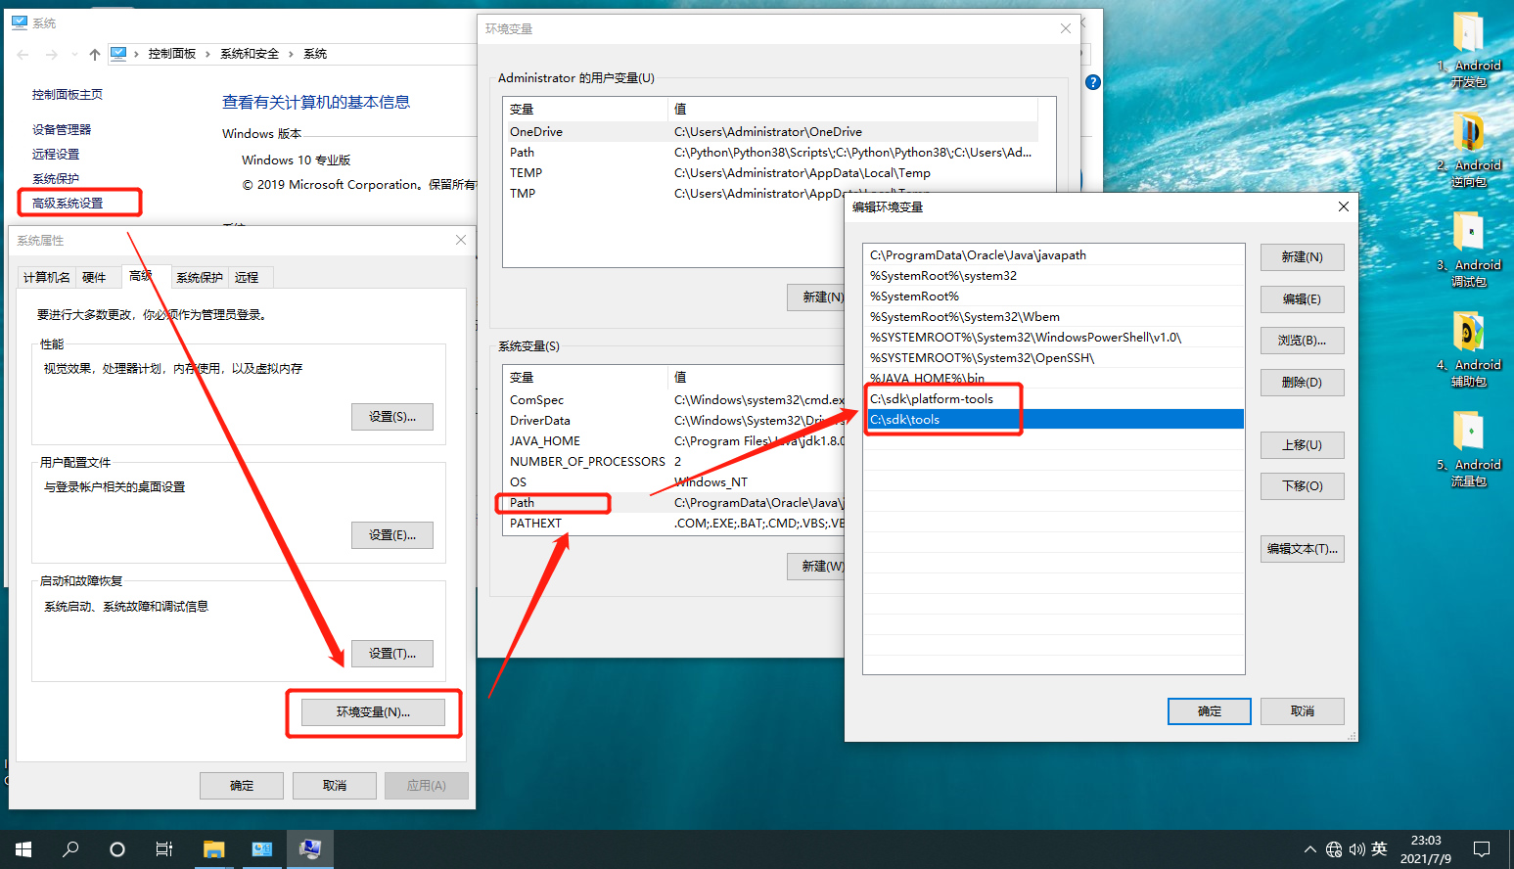Open the taskbar clock showing 23:03
The width and height of the screenshot is (1514, 869).
pyautogui.click(x=1426, y=849)
